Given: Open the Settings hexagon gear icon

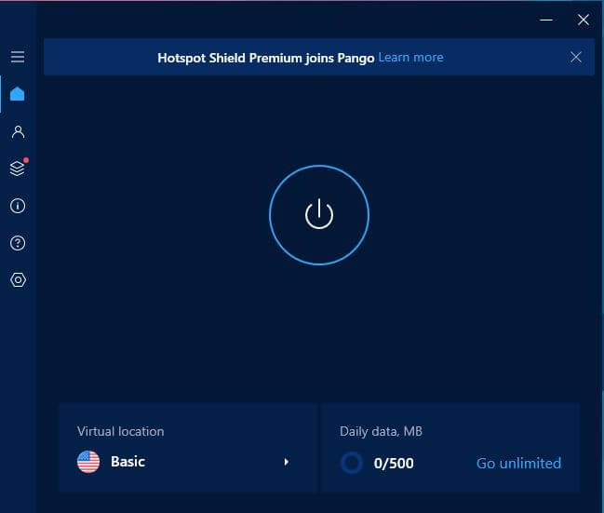Looking at the screenshot, I should click(18, 280).
